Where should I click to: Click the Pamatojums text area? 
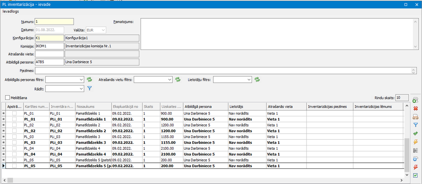coord(278,41)
